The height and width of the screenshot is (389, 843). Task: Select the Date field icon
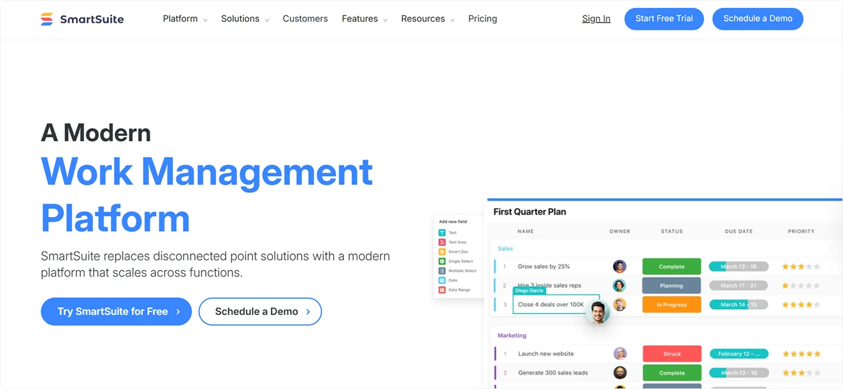(x=442, y=281)
